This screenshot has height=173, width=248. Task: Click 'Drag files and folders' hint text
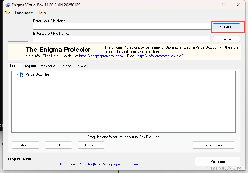(x=123, y=137)
